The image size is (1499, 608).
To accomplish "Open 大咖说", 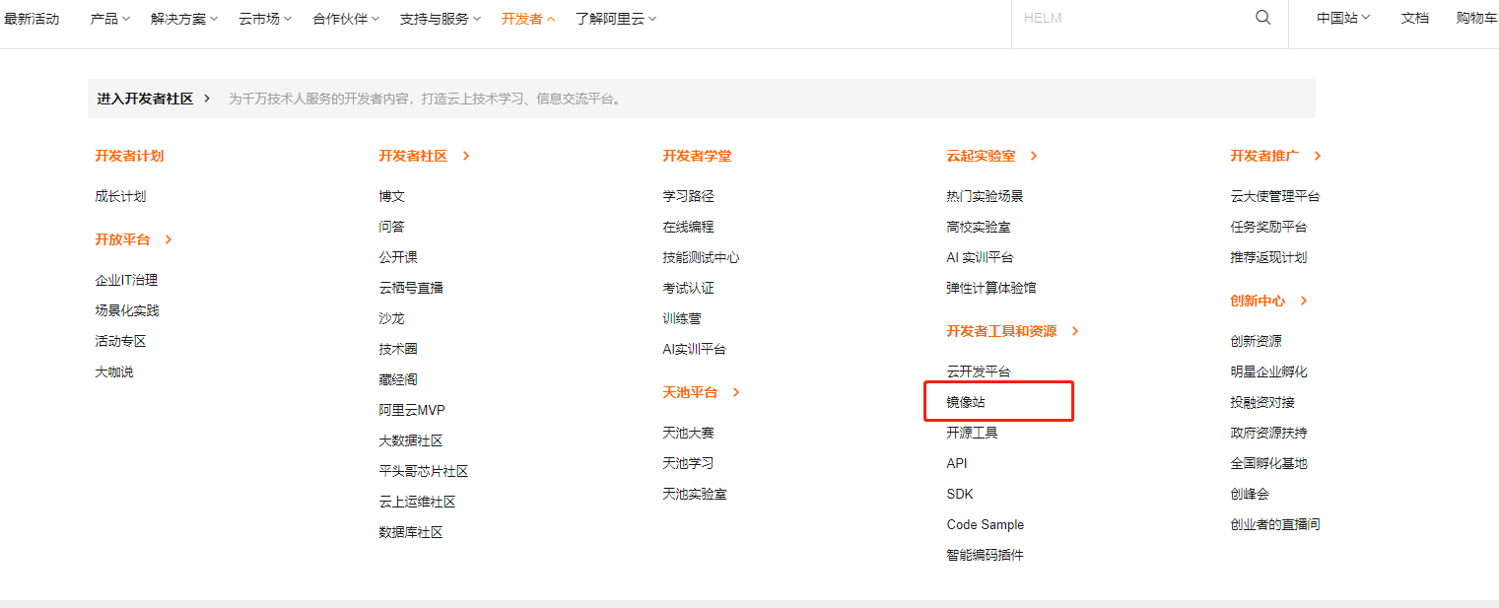I will point(114,372).
